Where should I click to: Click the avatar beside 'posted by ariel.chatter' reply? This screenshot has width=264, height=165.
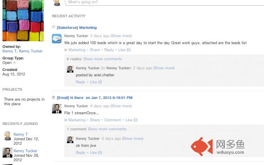click(x=70, y=69)
